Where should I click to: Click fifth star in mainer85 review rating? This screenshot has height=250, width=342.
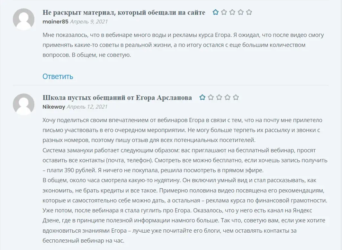coord(249,12)
